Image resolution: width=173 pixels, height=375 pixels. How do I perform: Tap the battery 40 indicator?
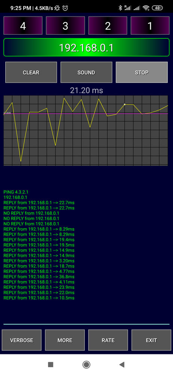click(157, 8)
